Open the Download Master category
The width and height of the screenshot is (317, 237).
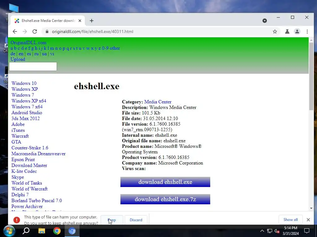click(29, 165)
